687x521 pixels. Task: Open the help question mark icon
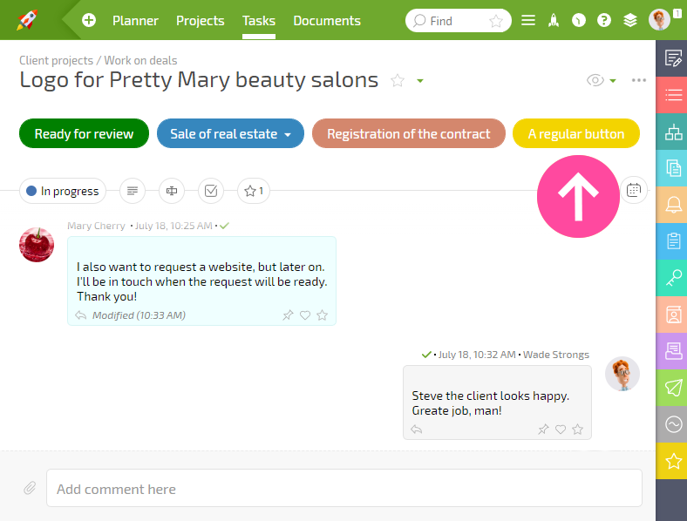(x=604, y=20)
